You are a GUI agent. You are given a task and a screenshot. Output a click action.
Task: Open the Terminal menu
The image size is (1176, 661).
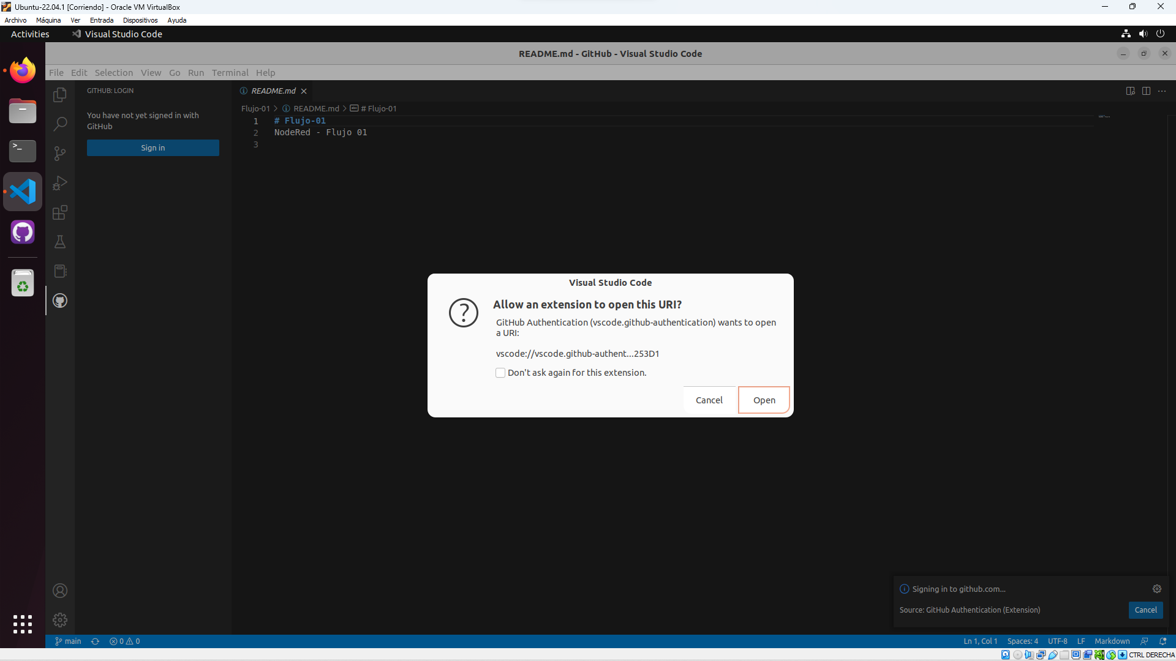[x=230, y=73]
